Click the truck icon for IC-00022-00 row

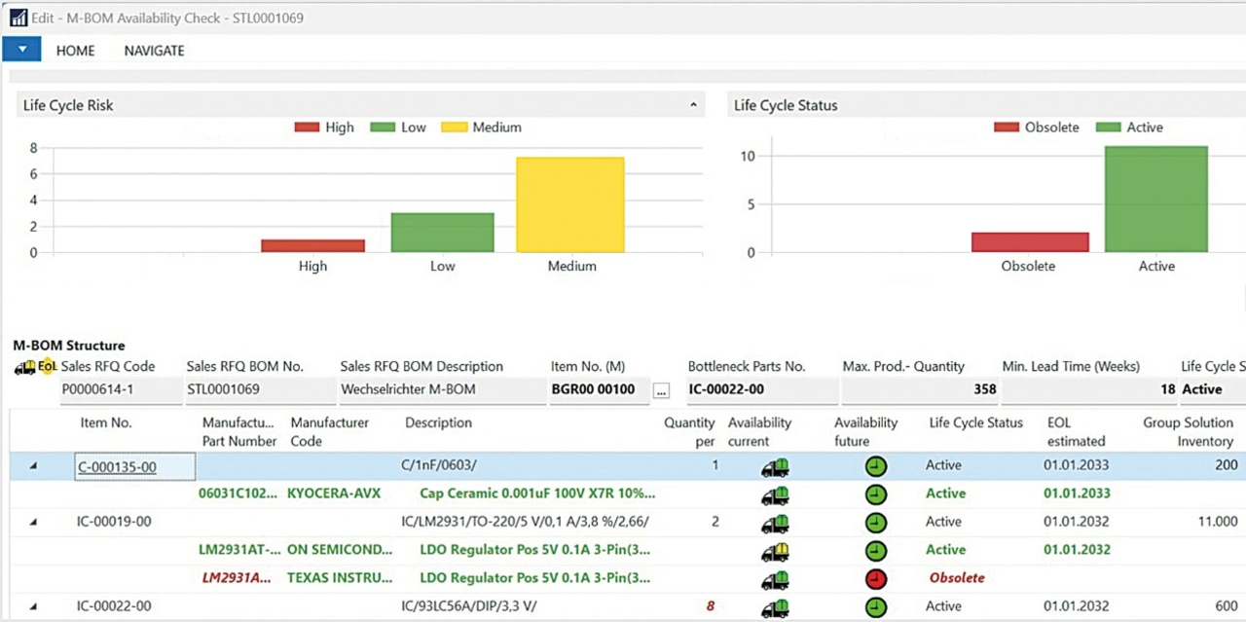coord(775,607)
